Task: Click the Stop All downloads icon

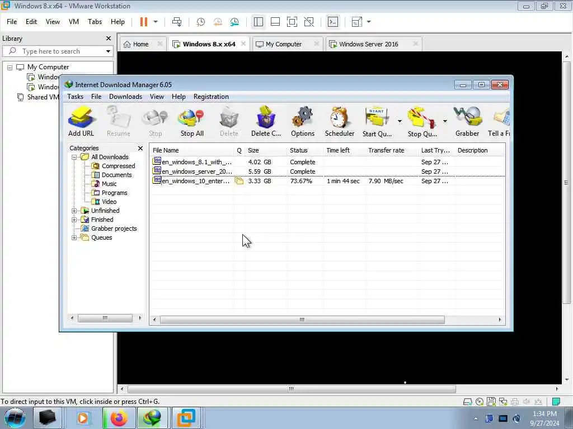Action: click(192, 121)
